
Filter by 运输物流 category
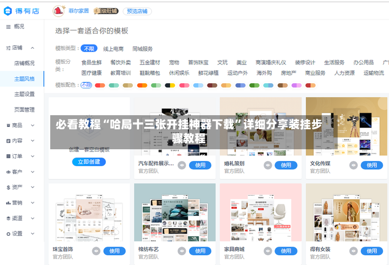pyautogui.click(x=374, y=73)
